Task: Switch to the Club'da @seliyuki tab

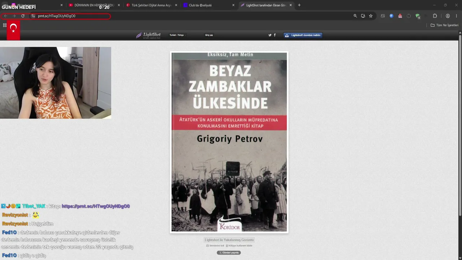Action: coord(208,5)
